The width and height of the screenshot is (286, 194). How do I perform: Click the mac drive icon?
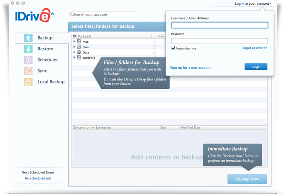pyautogui.click(x=79, y=41)
